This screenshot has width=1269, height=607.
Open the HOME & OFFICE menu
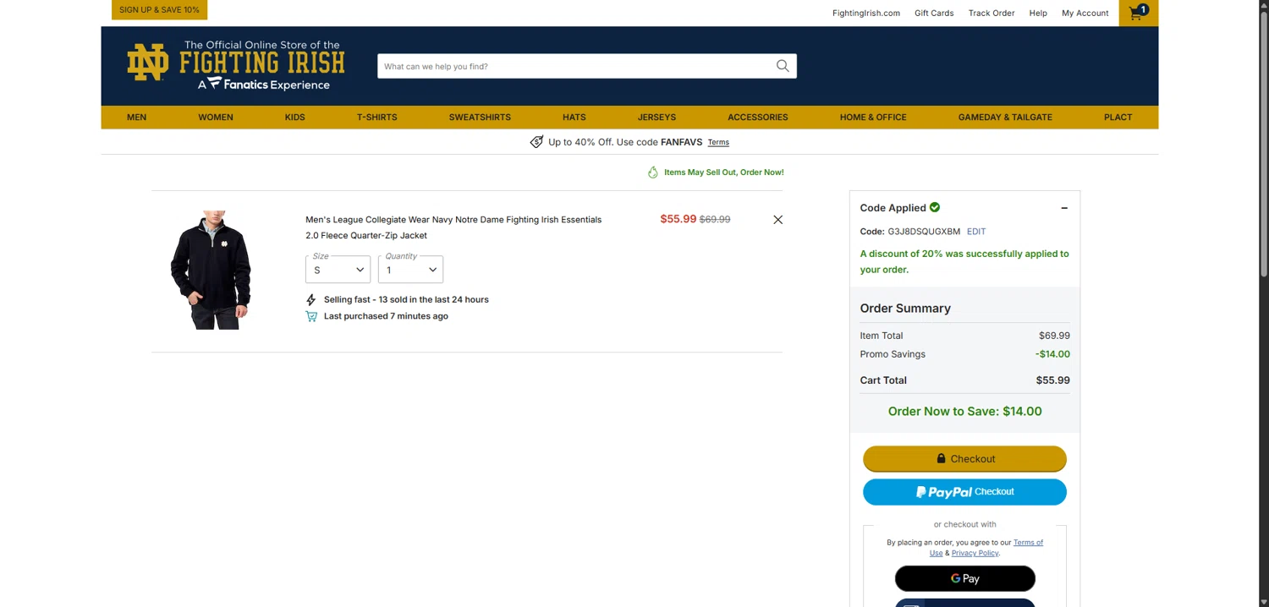pos(873,118)
